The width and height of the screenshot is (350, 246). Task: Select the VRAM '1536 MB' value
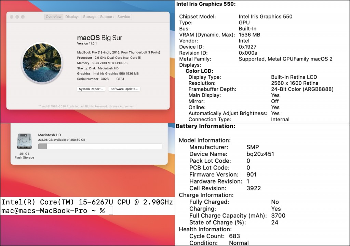tap(249, 35)
